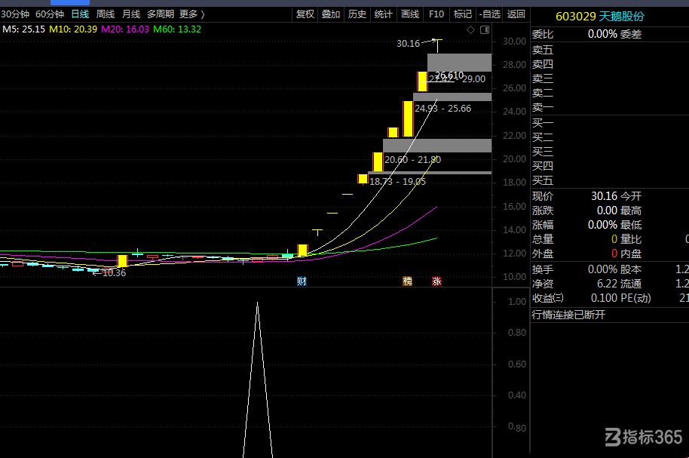Open the 画线 drawing tool

coord(410,14)
